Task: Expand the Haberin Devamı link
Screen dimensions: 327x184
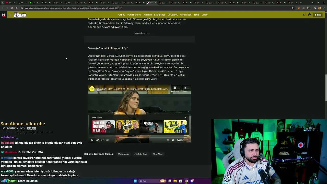Action: click(142, 33)
